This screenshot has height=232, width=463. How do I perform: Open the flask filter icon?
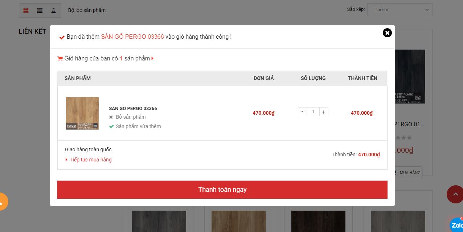(x=53, y=10)
